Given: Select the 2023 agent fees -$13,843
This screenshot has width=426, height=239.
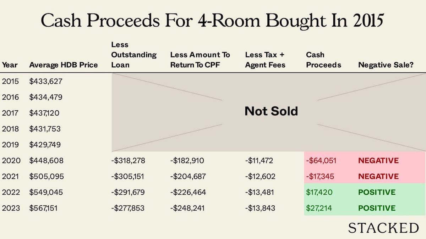Looking at the screenshot, I should coord(261,208).
